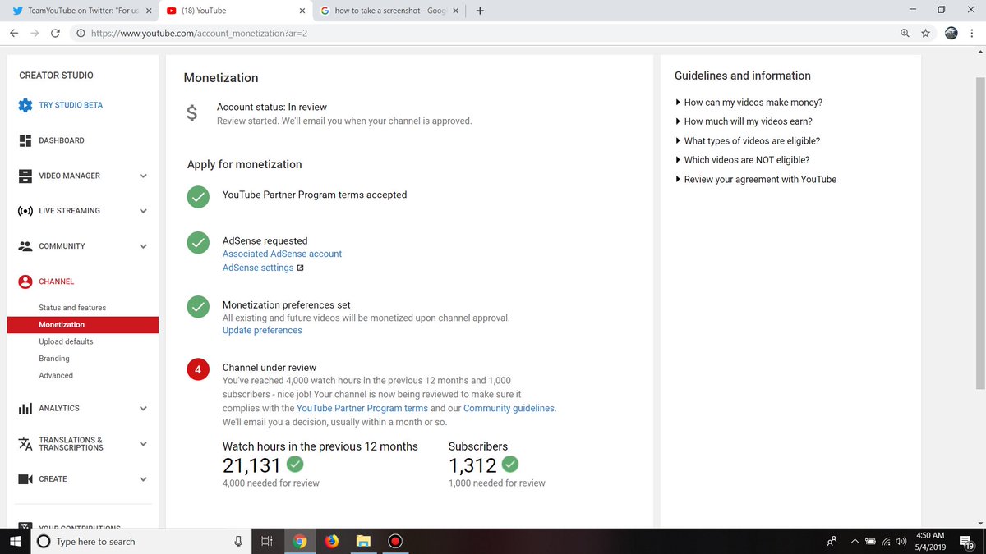Open Task View in the taskbar
The image size is (986, 554).
click(266, 541)
